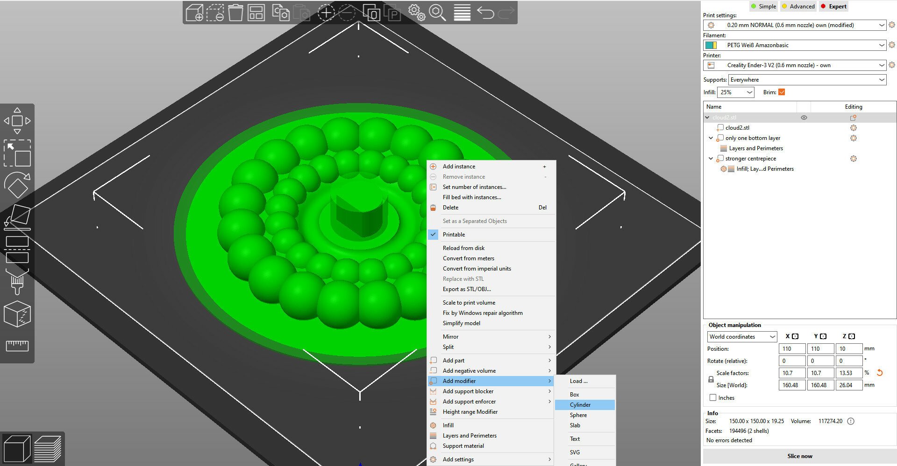Click the filament color swatch
The height and width of the screenshot is (466, 897).
711,45
